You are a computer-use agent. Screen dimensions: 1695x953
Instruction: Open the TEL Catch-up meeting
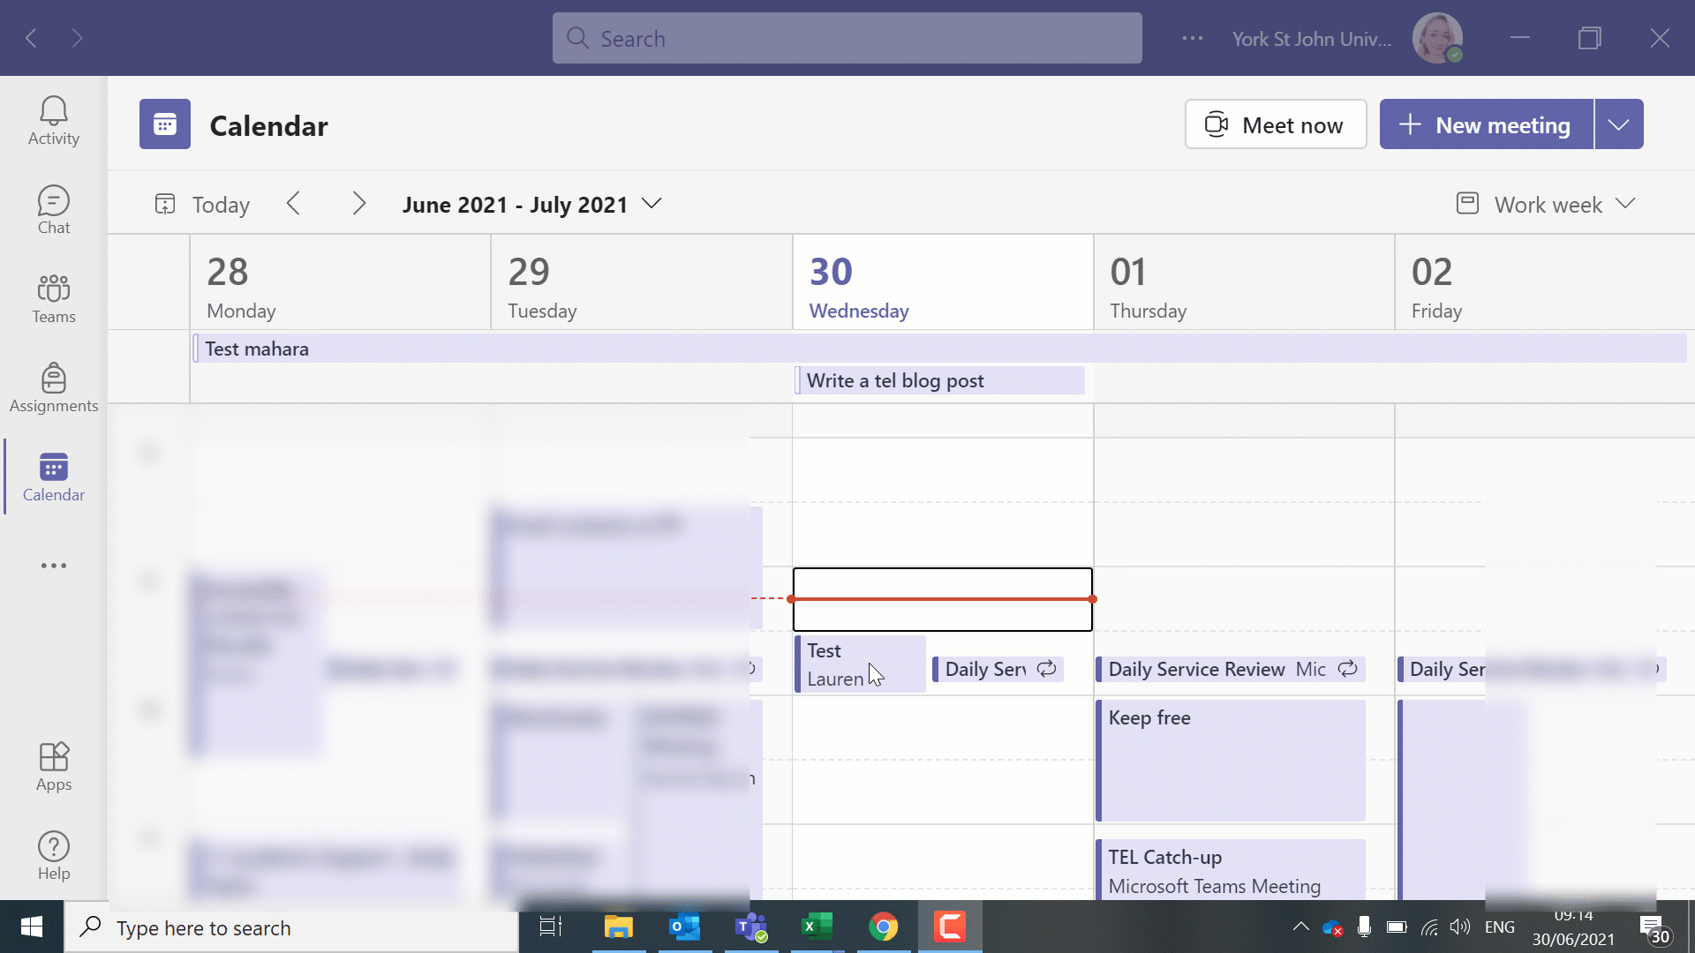click(x=1231, y=870)
